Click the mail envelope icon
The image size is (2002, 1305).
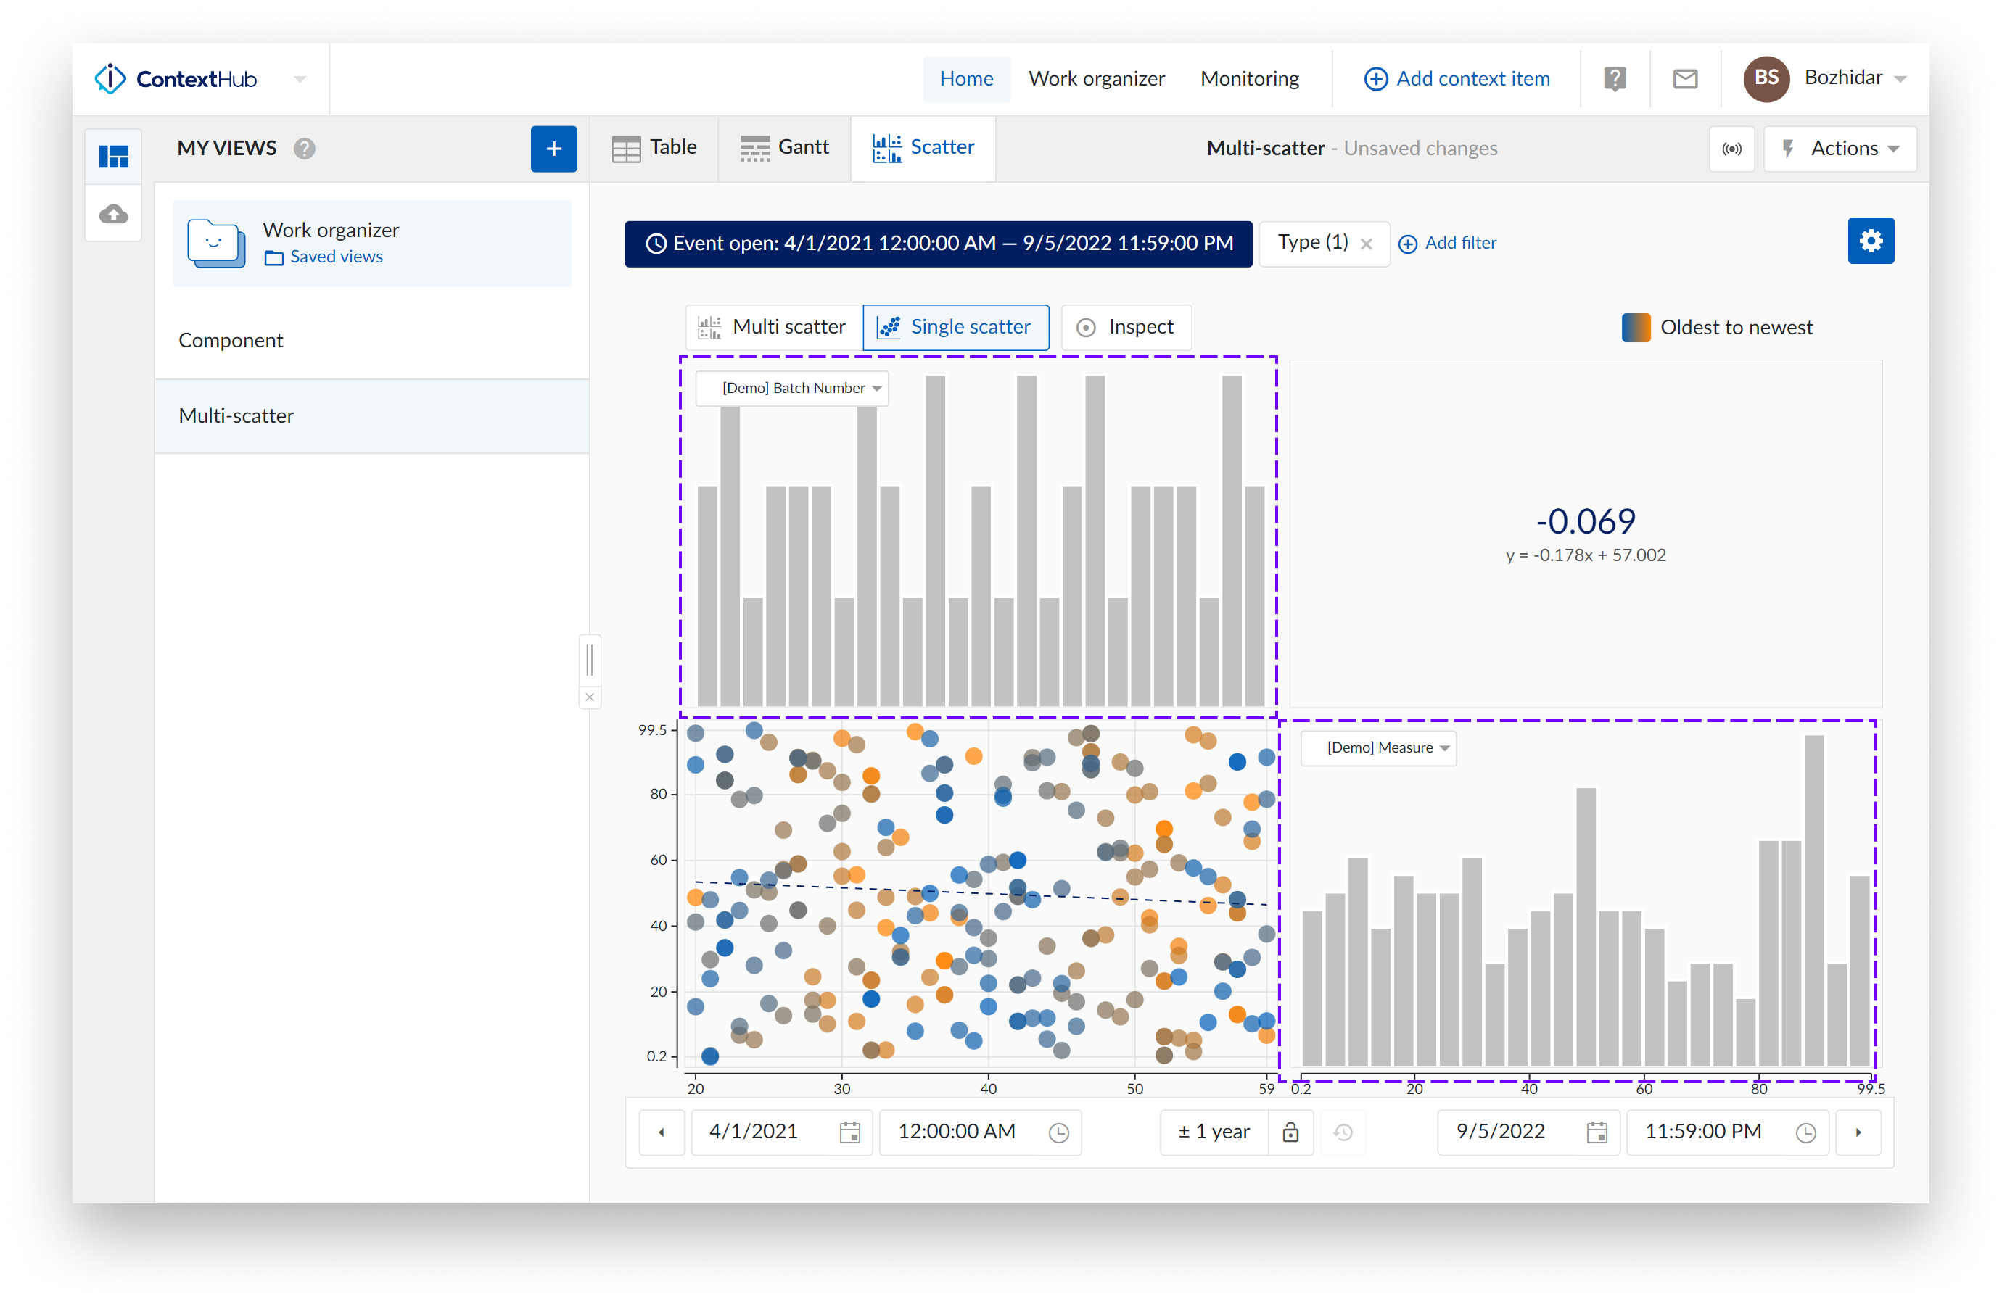(x=1685, y=78)
